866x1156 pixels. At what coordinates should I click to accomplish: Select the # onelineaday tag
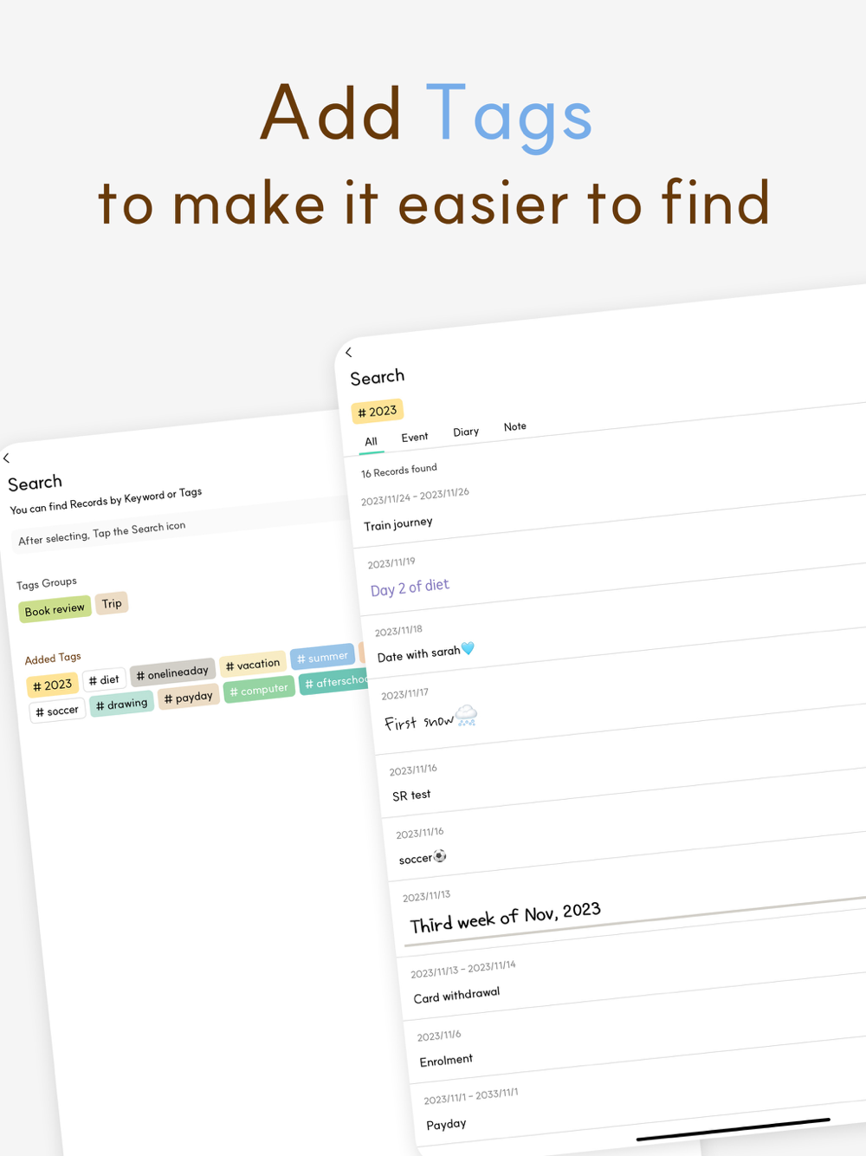click(x=172, y=672)
